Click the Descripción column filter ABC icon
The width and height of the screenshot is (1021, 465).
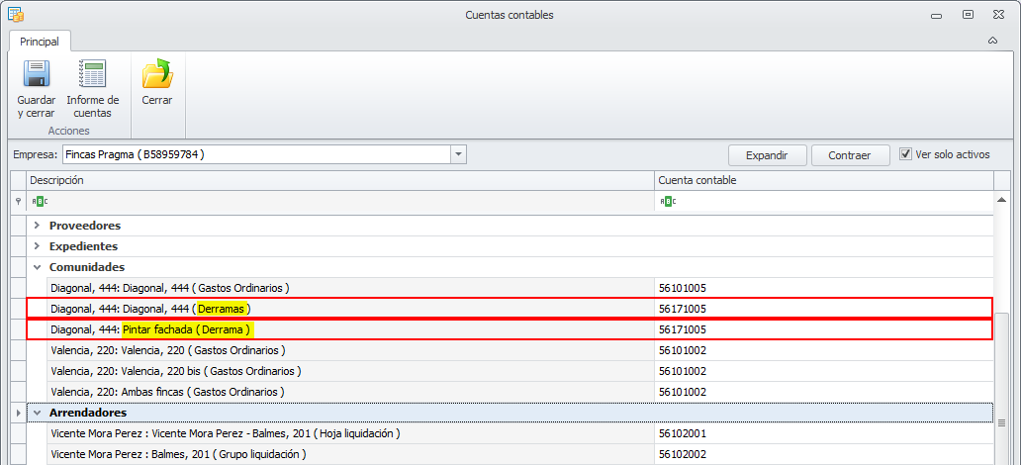[x=40, y=201]
